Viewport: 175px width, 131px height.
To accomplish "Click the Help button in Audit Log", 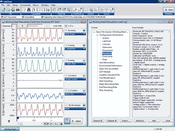I will (154, 121).
